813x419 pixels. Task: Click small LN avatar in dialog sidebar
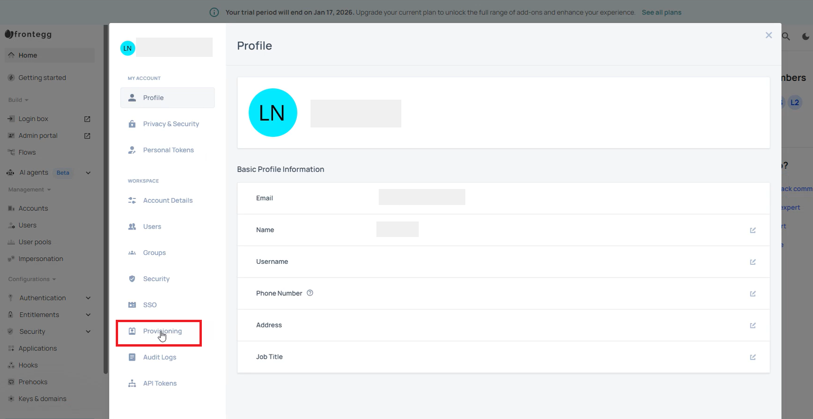pyautogui.click(x=128, y=48)
